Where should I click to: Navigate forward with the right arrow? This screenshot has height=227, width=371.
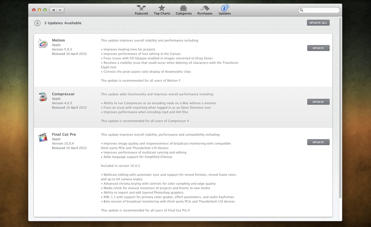(61, 10)
